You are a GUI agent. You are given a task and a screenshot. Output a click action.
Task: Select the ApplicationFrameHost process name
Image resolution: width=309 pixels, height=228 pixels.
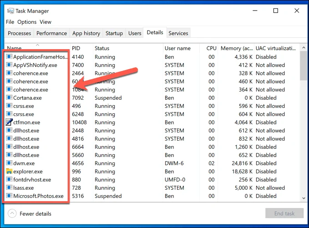tap(41, 57)
